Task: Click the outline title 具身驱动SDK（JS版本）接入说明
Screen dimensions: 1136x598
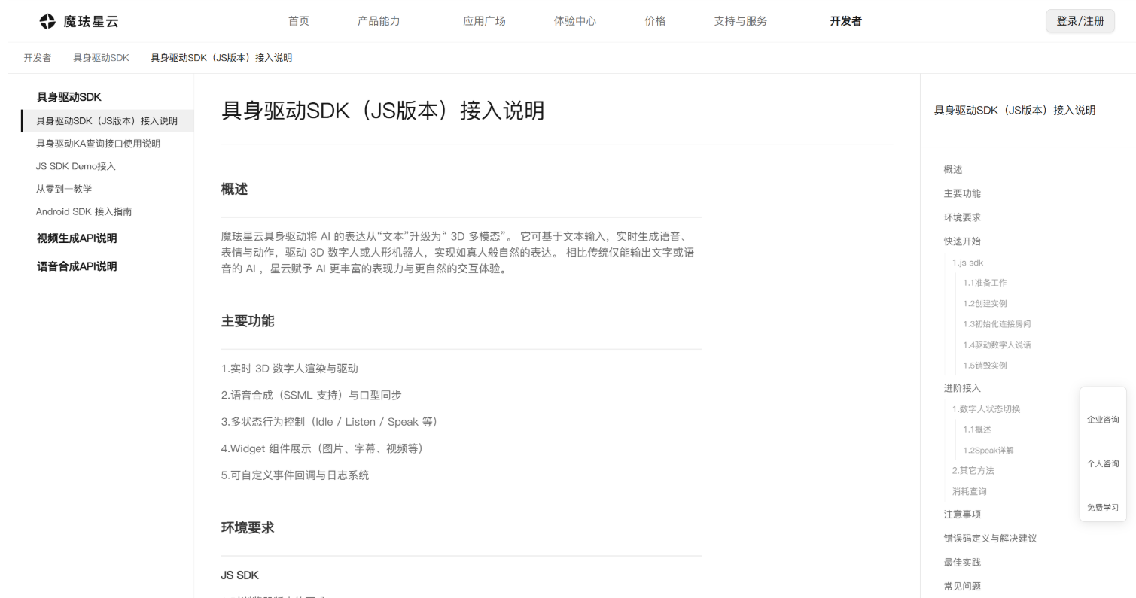Action: (x=1015, y=111)
